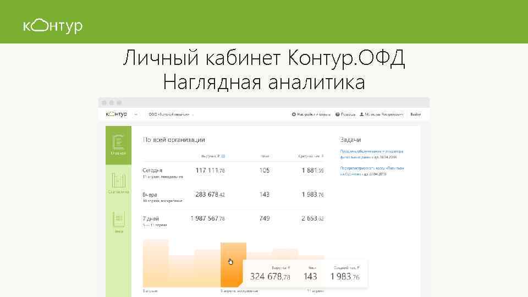Click the Средний чек column header

[311, 156]
